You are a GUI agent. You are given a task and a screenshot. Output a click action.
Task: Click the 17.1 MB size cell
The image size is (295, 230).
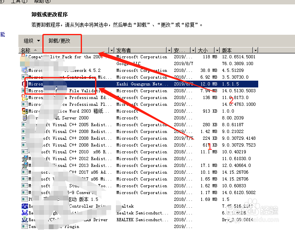209,165
